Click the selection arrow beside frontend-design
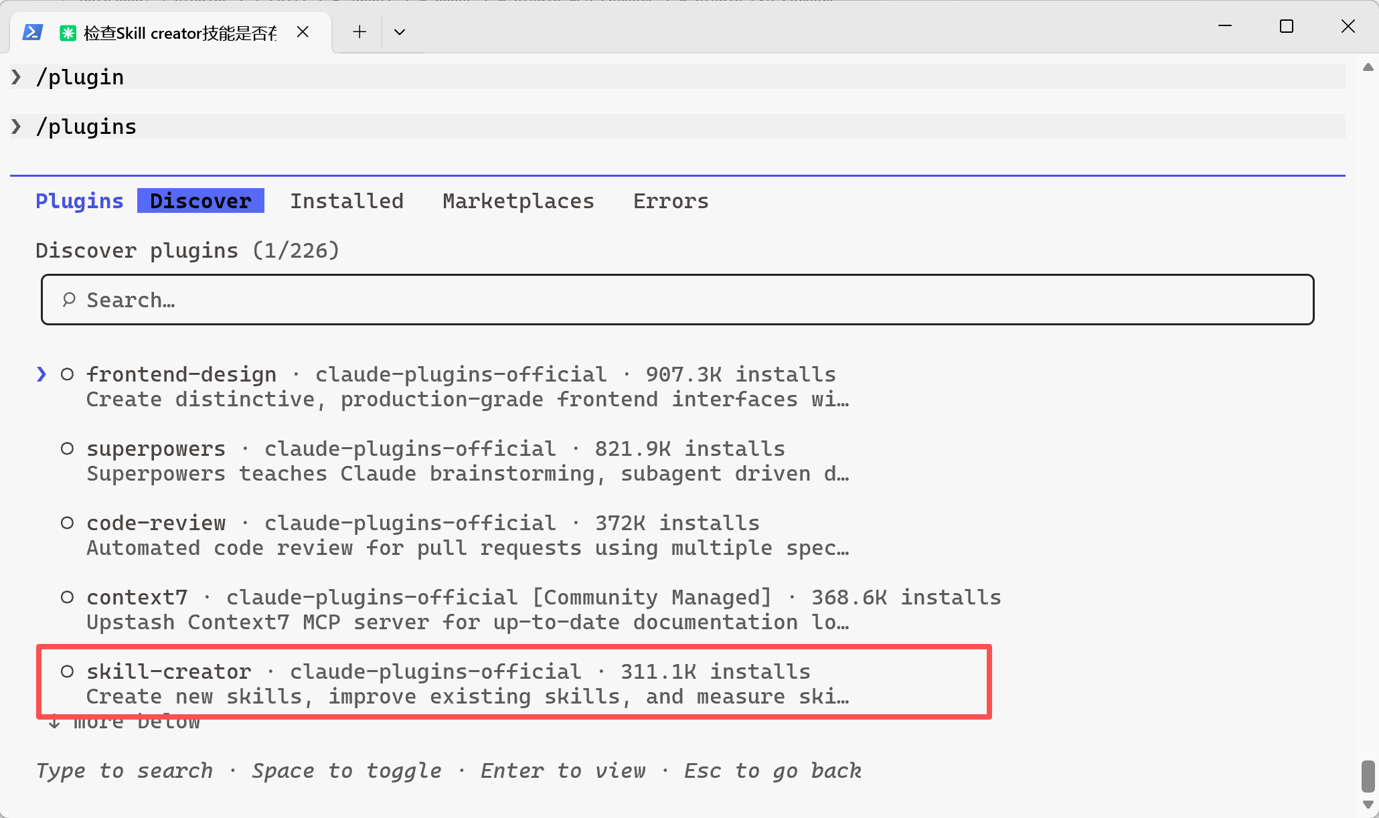1379x818 pixels. 42,374
